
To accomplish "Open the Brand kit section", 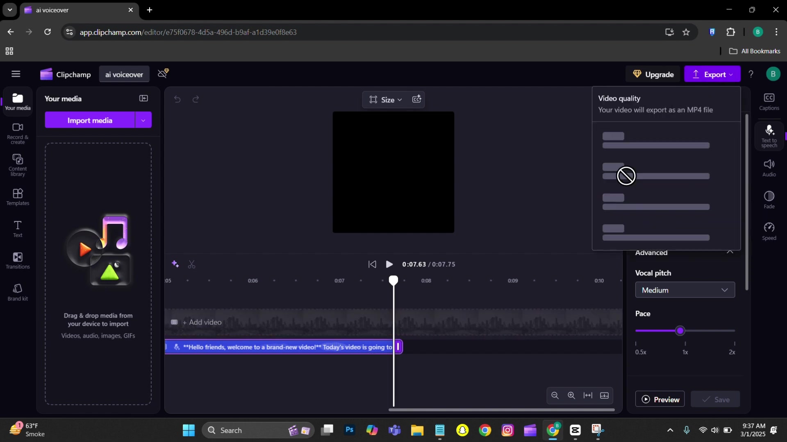I will click(17, 291).
